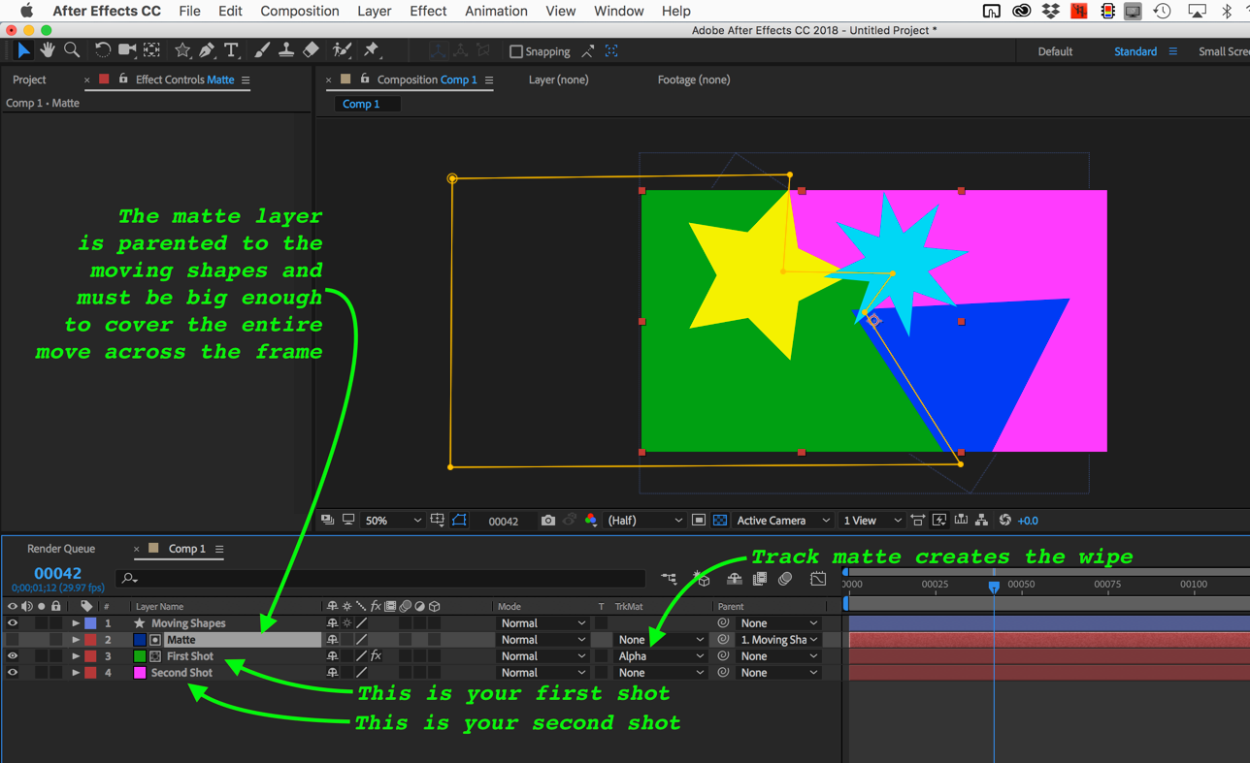This screenshot has height=763, width=1250.
Task: Open the Effect menu
Action: point(428,11)
